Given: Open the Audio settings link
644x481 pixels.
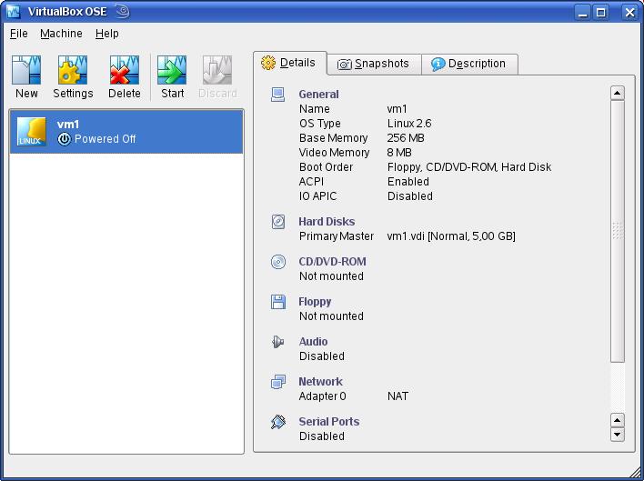Looking at the screenshot, I should tap(313, 342).
